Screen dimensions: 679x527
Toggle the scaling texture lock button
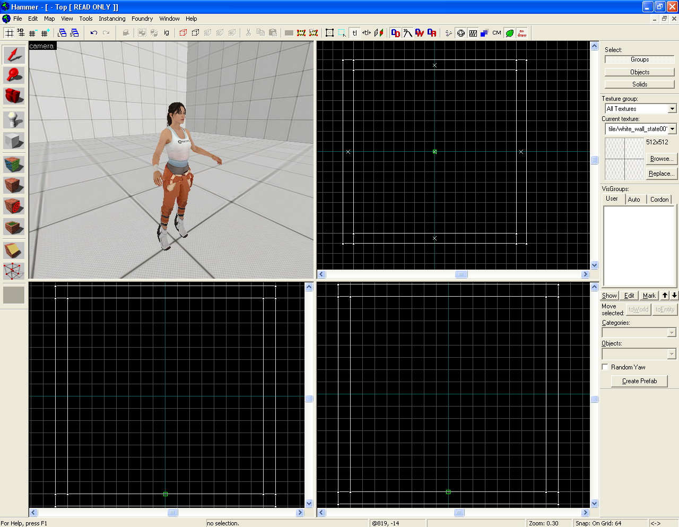click(367, 33)
